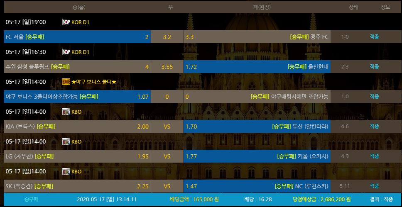The width and height of the screenshot is (402, 207).
Task: Click the 적중 link in the SK (백승건) row
Action: (x=374, y=186)
